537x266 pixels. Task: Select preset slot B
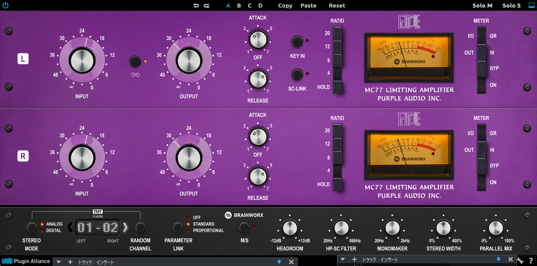pyautogui.click(x=239, y=6)
